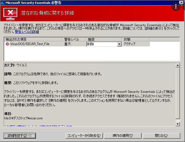The width and height of the screenshot is (185, 142).
Task: Click the 警告レベル column header
Action: pyautogui.click(x=74, y=39)
